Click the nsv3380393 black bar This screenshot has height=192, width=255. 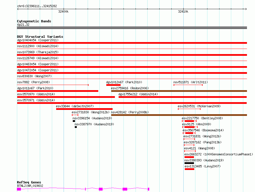(x=189, y=163)
